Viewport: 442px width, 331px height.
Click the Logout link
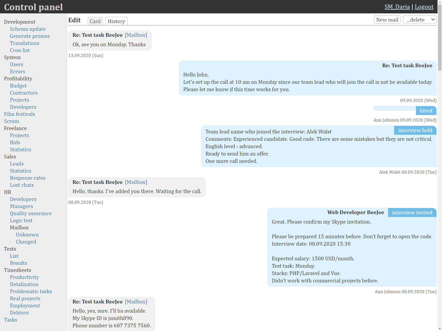point(424,7)
